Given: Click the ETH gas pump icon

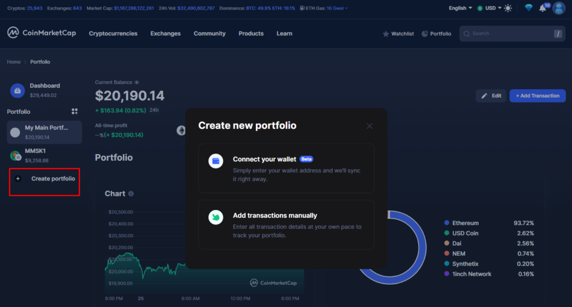Looking at the screenshot, I should tap(302, 8).
